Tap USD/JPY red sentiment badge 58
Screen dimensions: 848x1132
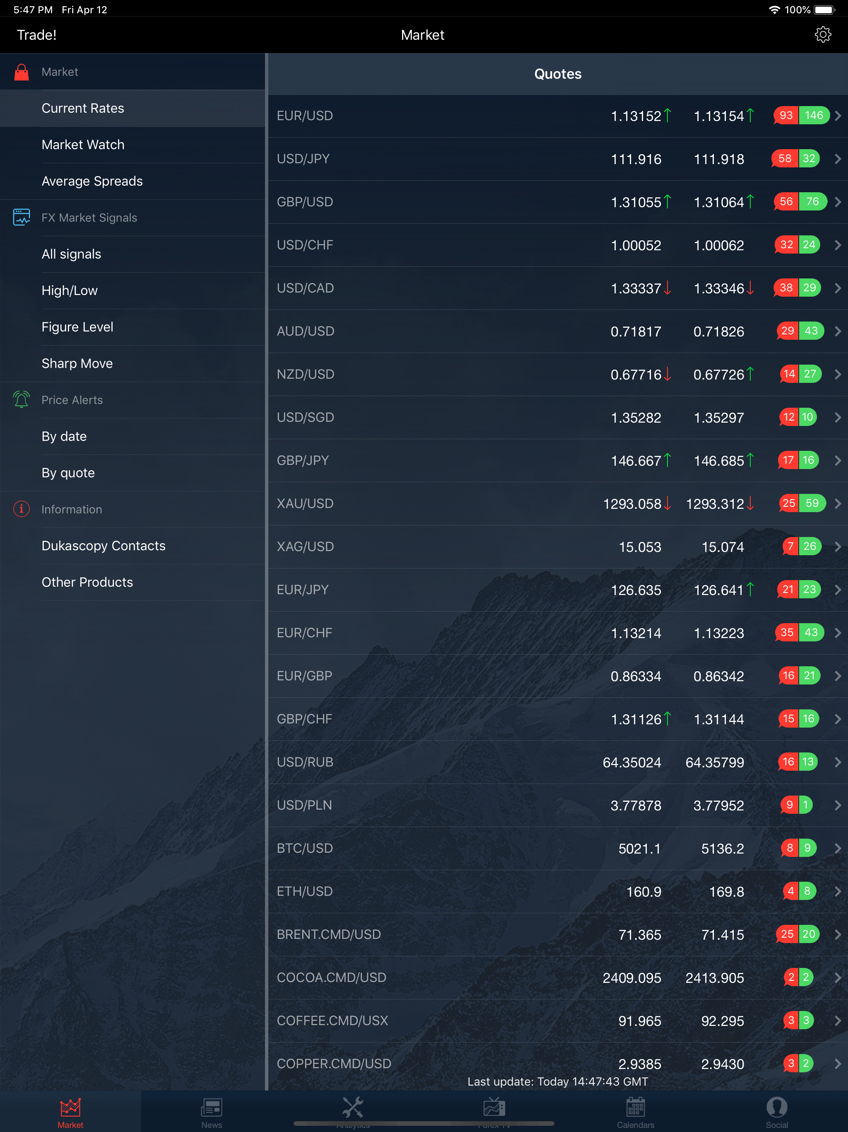point(785,159)
